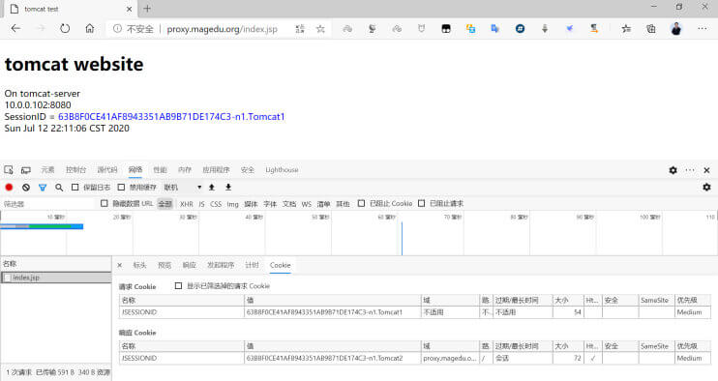Select the index.jsp request row

[56, 278]
